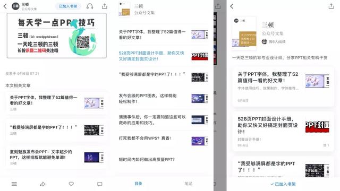Switch to the 笔记 tab
Screen dimensions: 340x191
[188, 184]
